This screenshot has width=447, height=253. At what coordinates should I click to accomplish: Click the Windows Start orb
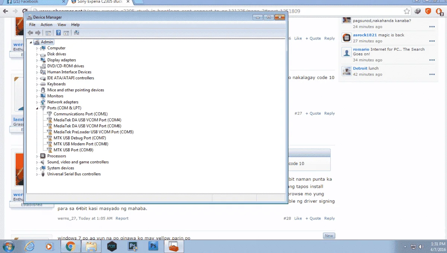8,246
